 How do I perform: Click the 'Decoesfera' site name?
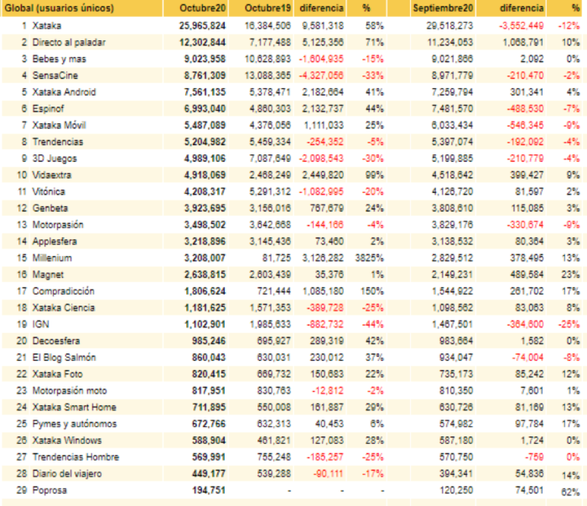[x=56, y=341]
